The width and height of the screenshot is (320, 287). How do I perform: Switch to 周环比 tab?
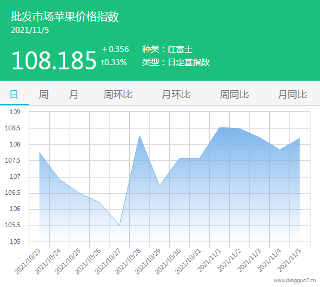pyautogui.click(x=118, y=94)
